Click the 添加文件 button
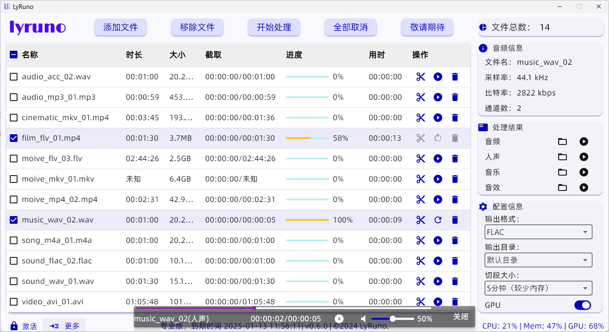Screen dimensions: 609x332 (120, 27)
